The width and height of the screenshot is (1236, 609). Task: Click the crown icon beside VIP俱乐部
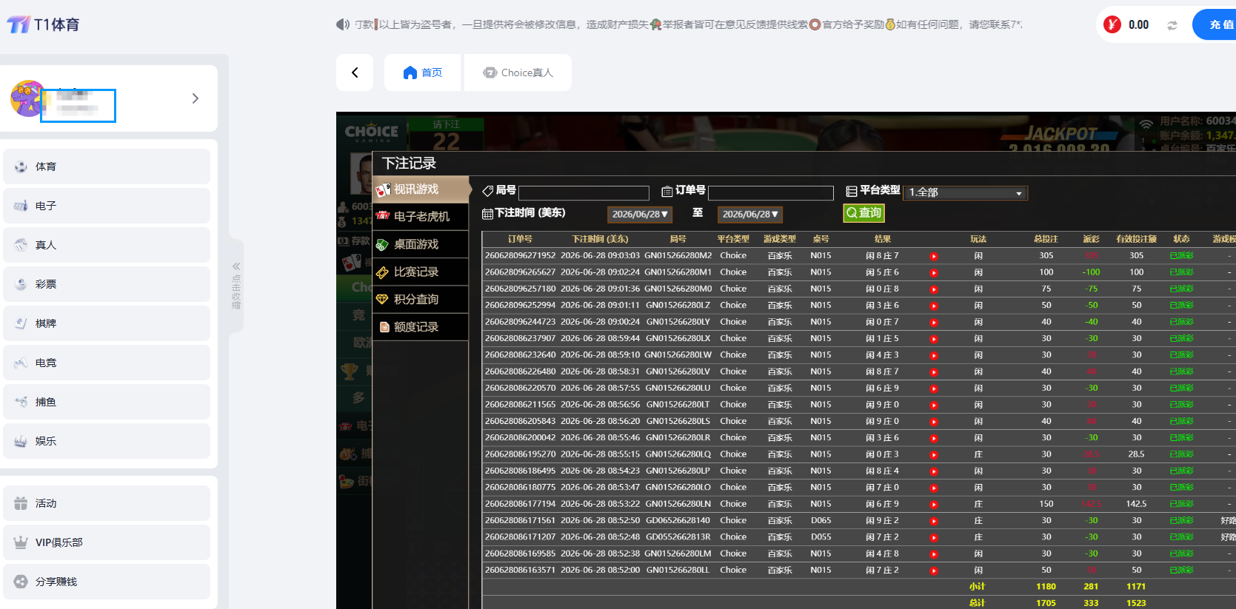point(21,542)
